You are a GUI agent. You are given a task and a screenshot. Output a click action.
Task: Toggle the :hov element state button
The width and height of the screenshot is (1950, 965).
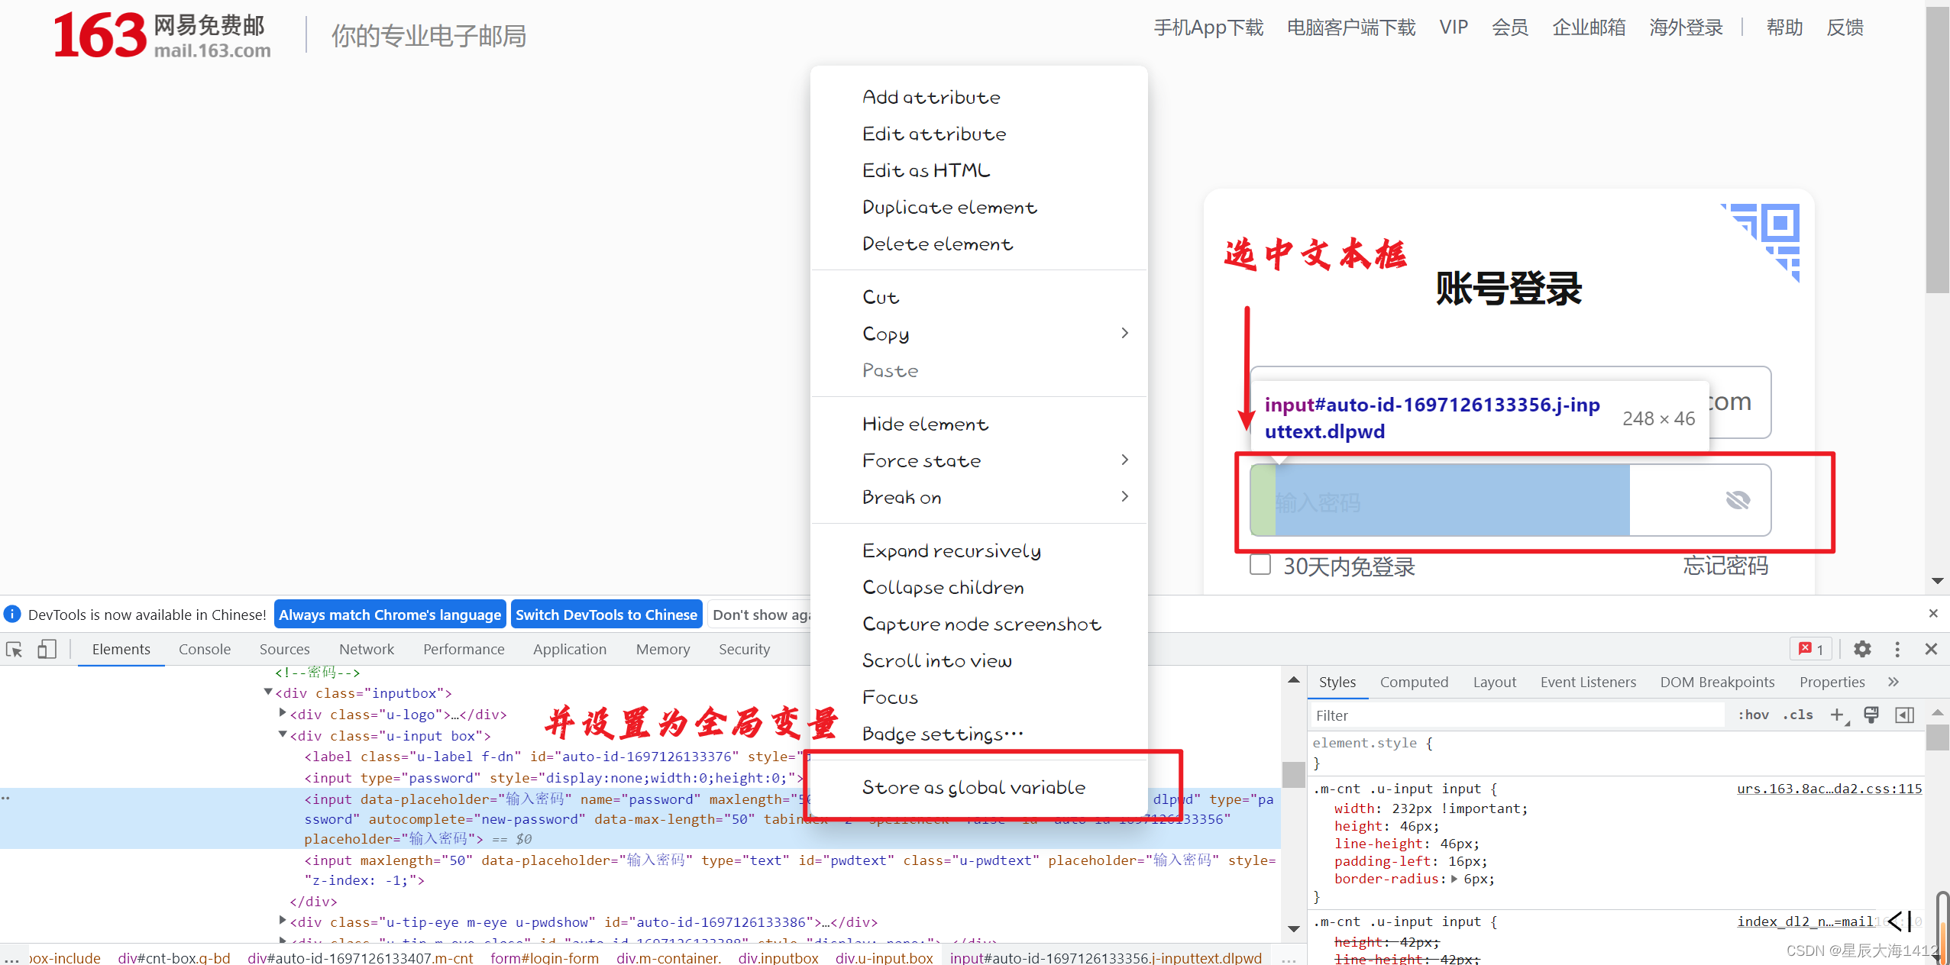[1753, 715]
